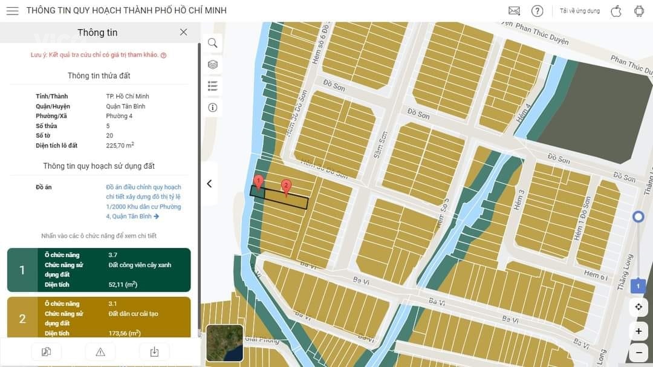Open the hamburger main menu
Image resolution: width=653 pixels, height=367 pixels.
tap(12, 11)
